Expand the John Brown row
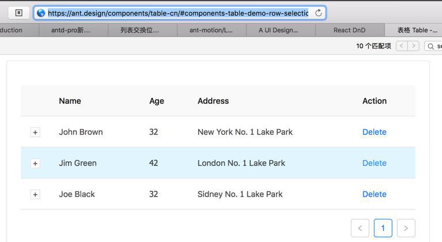This screenshot has width=442, height=242. coord(35,132)
